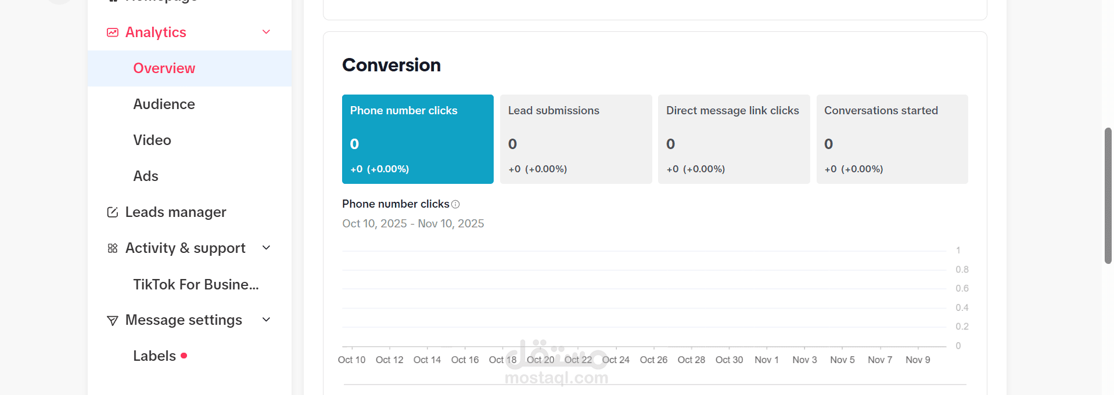Viewport: 1114px width, 395px height.
Task: Click the Analytics chart icon in sidebar
Action: point(113,32)
